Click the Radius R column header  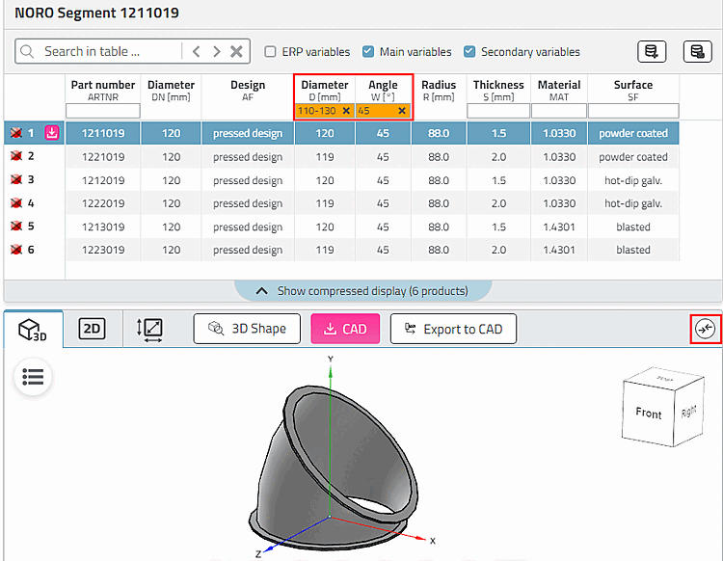pyautogui.click(x=439, y=91)
